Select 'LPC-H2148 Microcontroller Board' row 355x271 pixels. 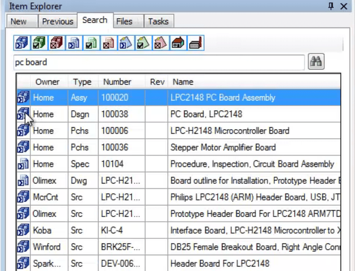178,131
